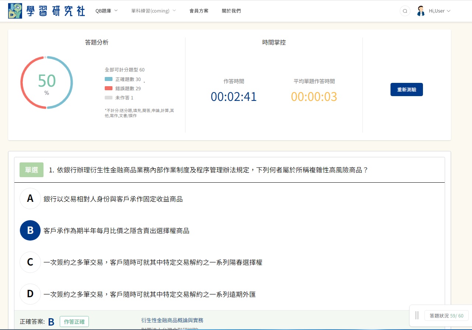Click the user avatar icon
This screenshot has width=472, height=330.
[421, 11]
